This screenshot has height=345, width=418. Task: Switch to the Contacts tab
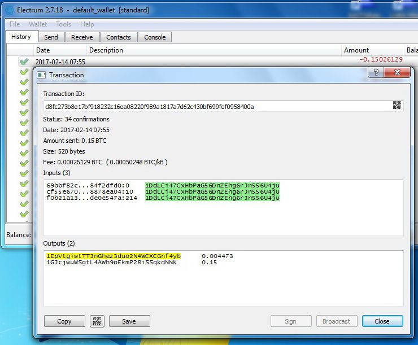[119, 37]
